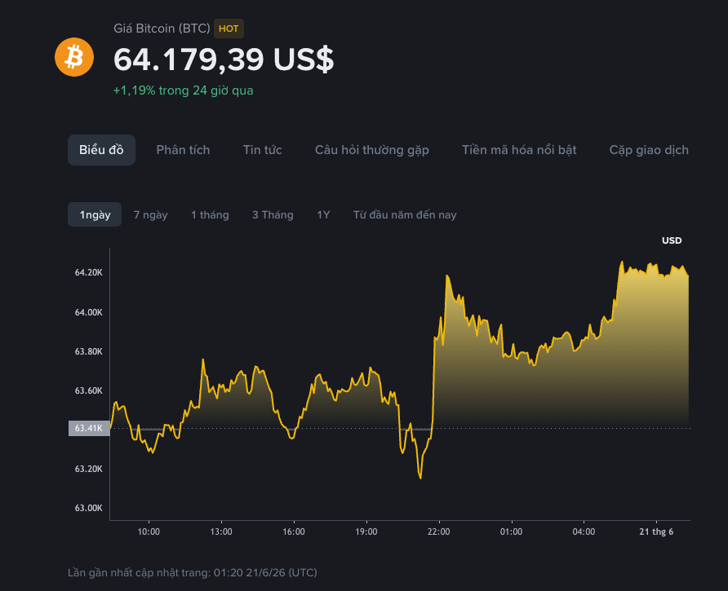Click the 63.41K price marker label
Screen dimensions: 728x591
89,428
